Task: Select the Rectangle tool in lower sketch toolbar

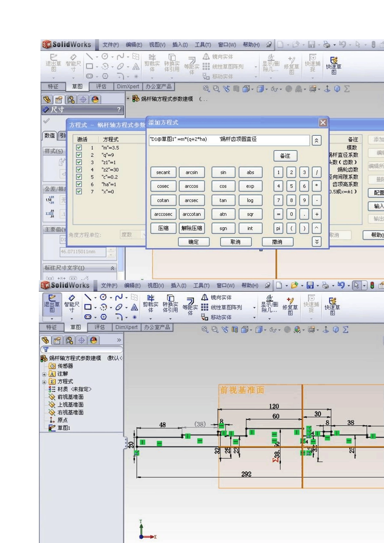Action: 88,307
